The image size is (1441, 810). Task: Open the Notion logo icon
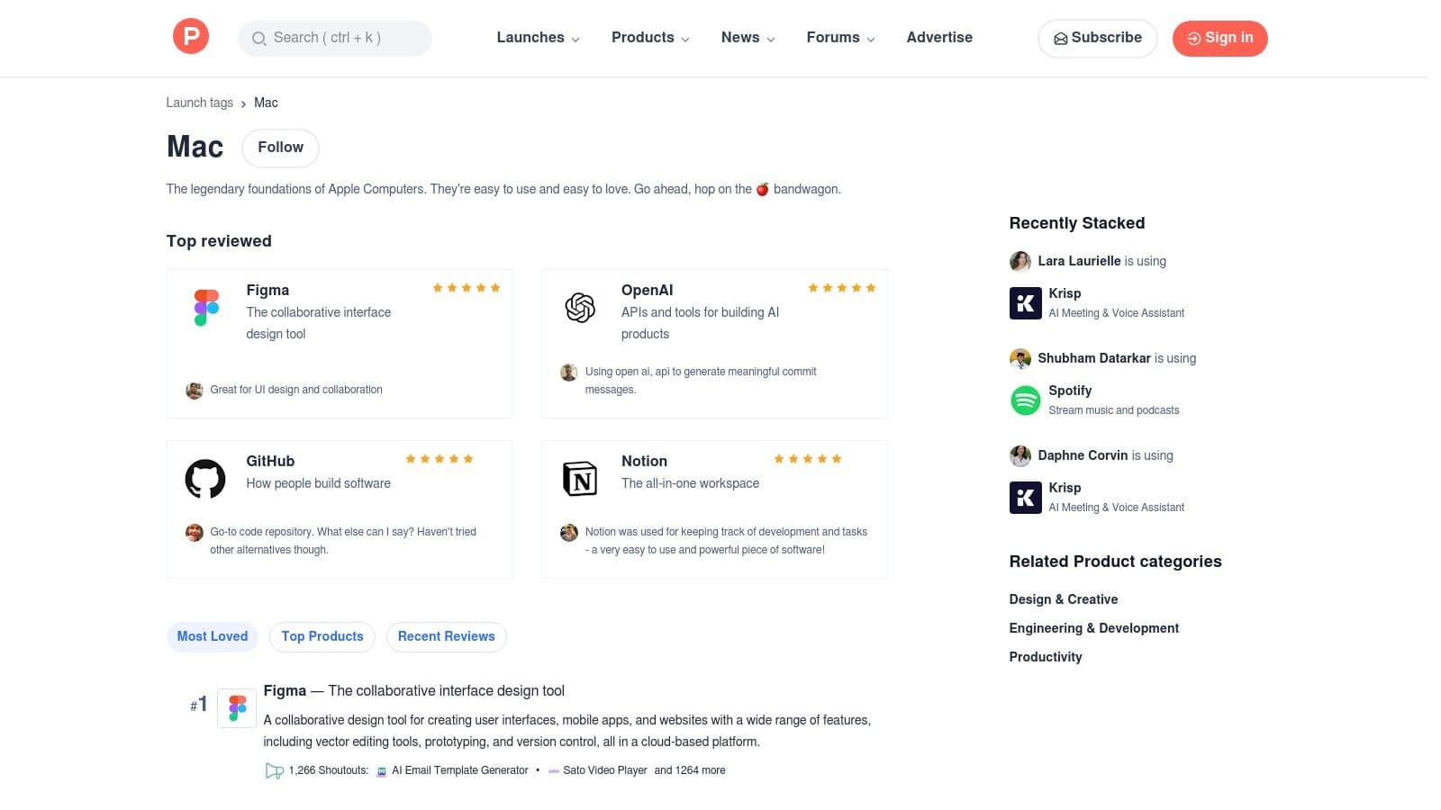click(x=580, y=479)
